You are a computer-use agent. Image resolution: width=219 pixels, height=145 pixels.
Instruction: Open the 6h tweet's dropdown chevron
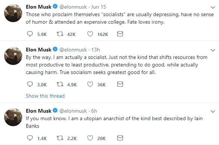point(213,111)
